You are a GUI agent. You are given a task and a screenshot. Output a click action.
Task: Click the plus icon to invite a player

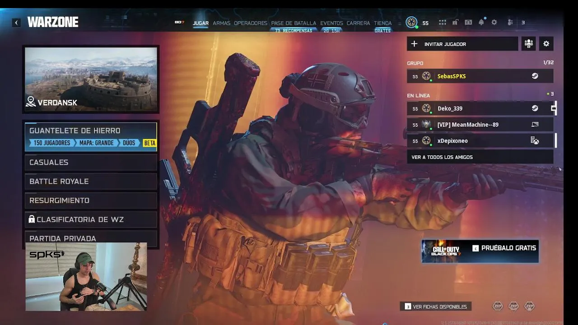click(414, 44)
